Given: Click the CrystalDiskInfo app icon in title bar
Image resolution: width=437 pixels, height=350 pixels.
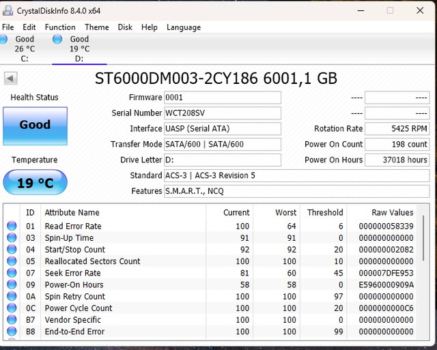Looking at the screenshot, I should pyautogui.click(x=8, y=11).
